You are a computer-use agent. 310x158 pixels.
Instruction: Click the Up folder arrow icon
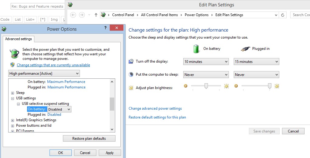click(x=96, y=15)
